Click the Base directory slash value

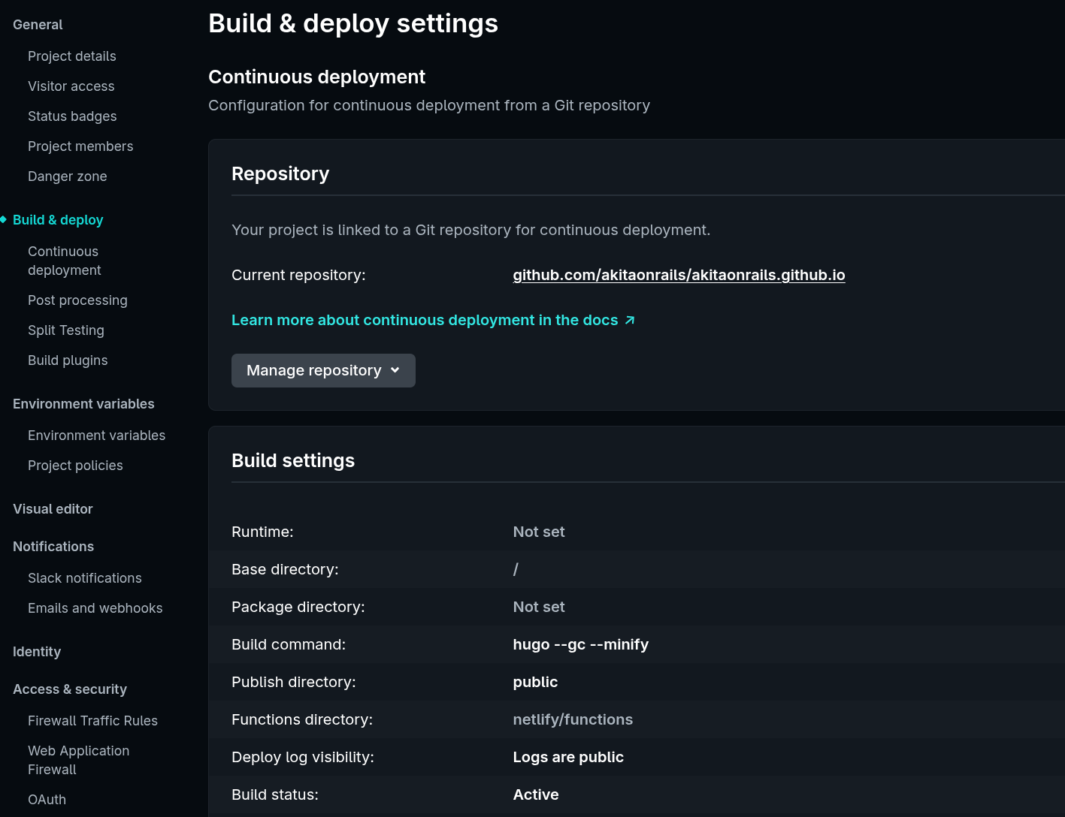[x=516, y=569]
